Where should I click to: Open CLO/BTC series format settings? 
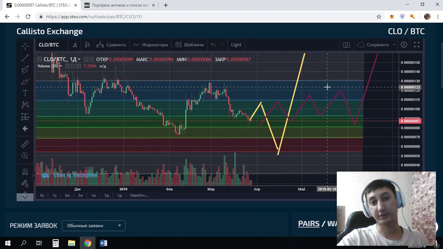(x=91, y=59)
